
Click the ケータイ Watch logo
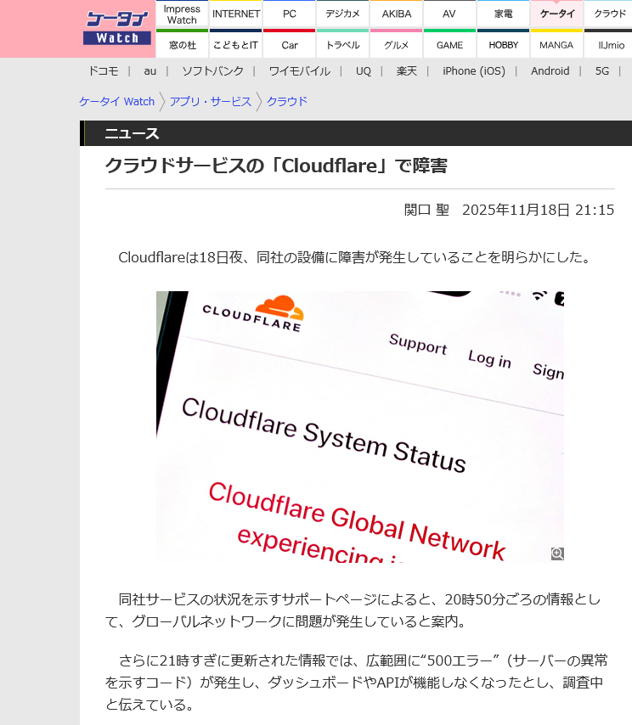[117, 29]
